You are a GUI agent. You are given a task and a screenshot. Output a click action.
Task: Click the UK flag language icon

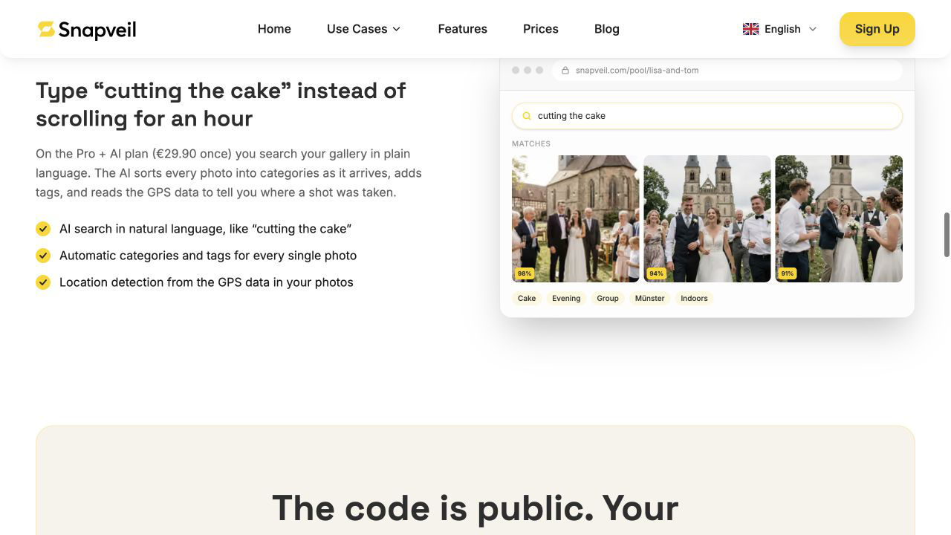pos(750,29)
